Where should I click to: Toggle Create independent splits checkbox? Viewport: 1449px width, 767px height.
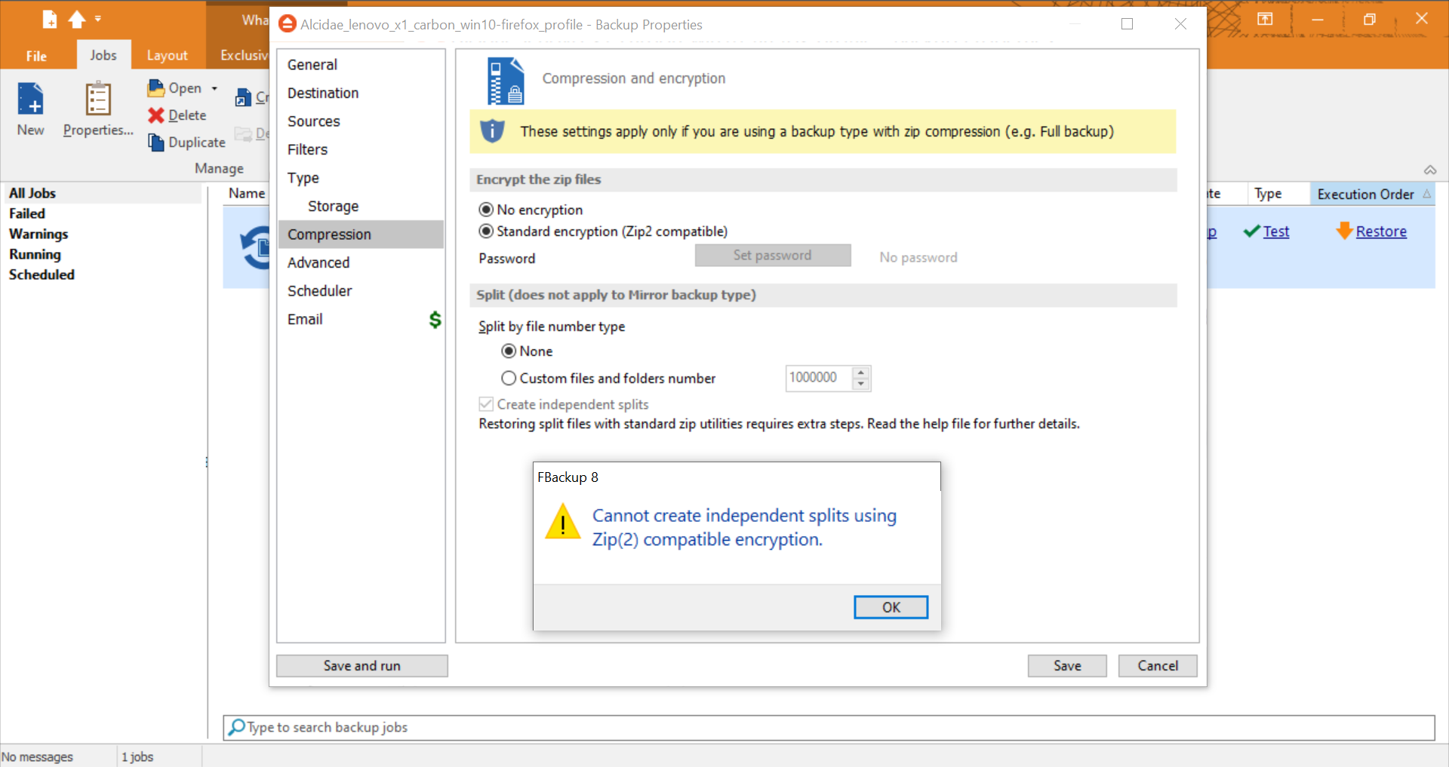487,405
